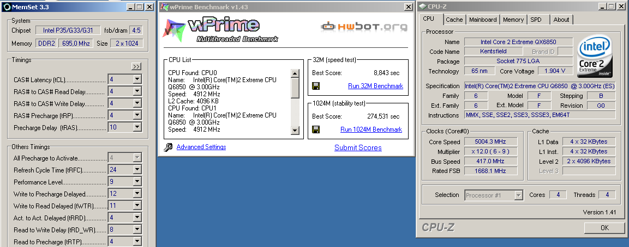Click the Core Speed 5004.3 MHz field
Image resolution: width=629 pixels, height=247 pixels.
click(490, 141)
